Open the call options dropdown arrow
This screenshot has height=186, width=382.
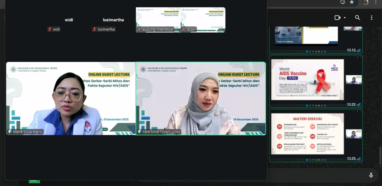coord(345,17)
